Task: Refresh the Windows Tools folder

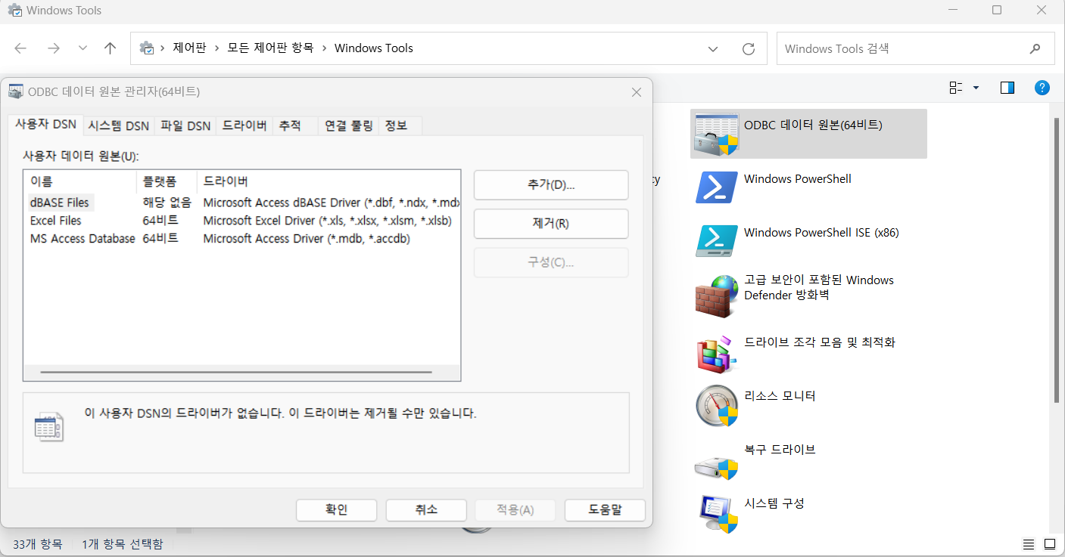Action: [749, 48]
